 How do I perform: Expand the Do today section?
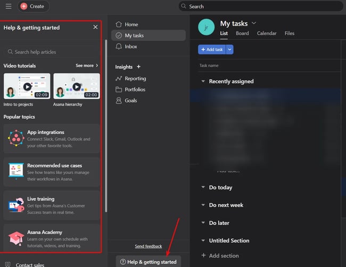203,187
